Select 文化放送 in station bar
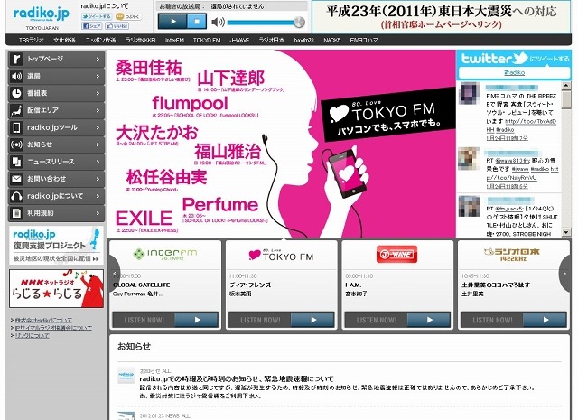Screen dimensions: 578x420 pyautogui.click(x=64, y=40)
